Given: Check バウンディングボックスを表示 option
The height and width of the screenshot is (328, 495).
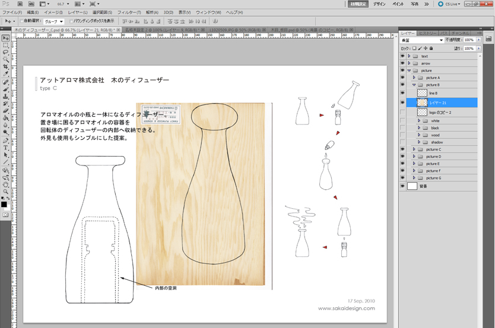Looking at the screenshot, I should pyautogui.click(x=71, y=21).
